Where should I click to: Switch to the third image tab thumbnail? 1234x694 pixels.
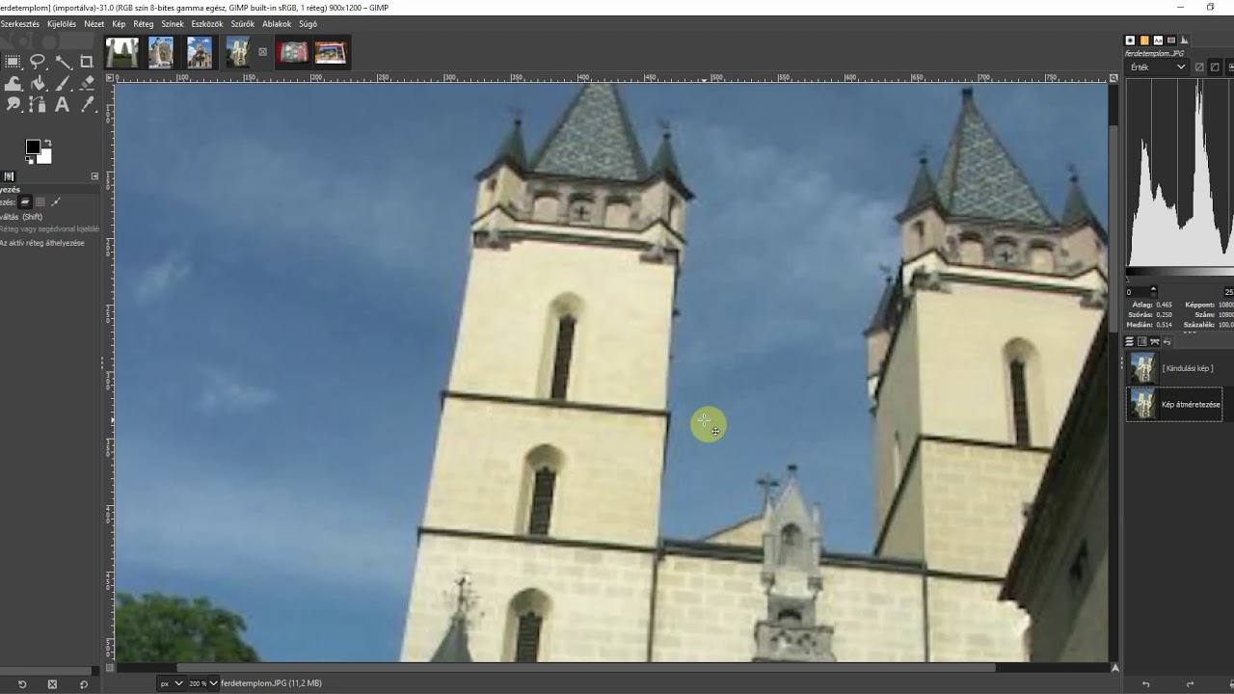tap(200, 52)
